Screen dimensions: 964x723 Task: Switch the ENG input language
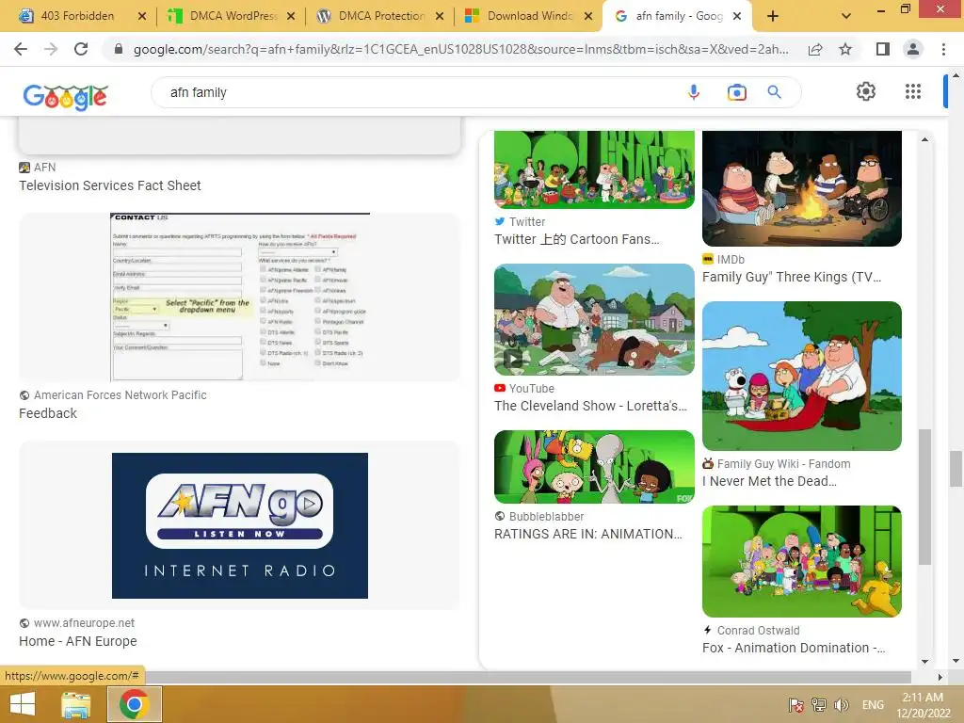pos(873,705)
